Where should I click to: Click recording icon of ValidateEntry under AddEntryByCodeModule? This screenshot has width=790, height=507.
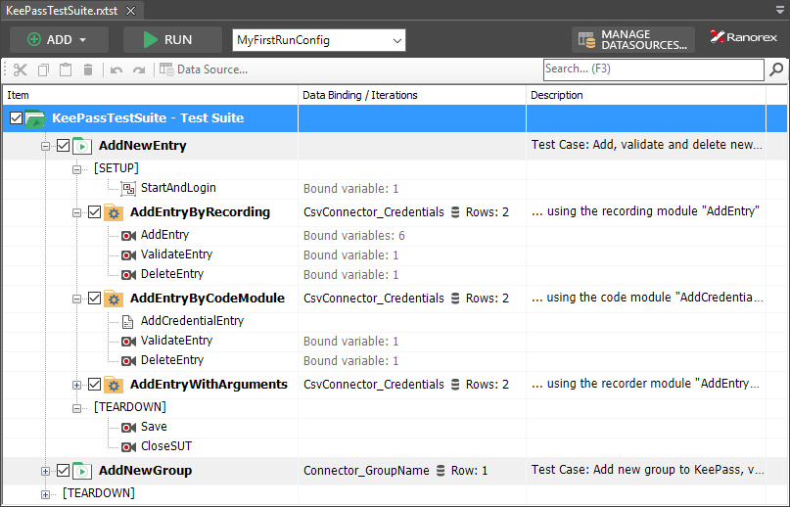point(128,342)
